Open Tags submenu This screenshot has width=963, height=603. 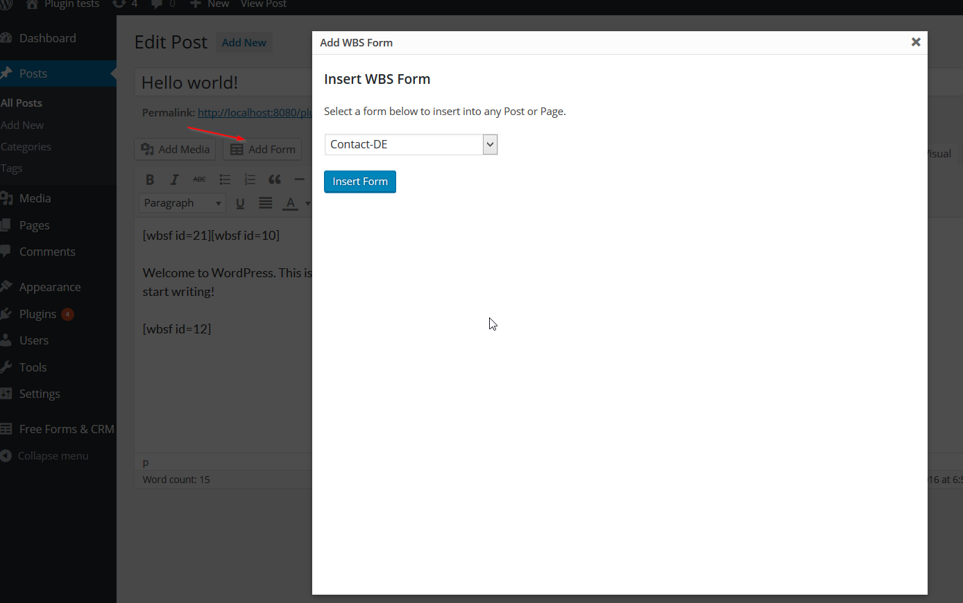pos(11,168)
